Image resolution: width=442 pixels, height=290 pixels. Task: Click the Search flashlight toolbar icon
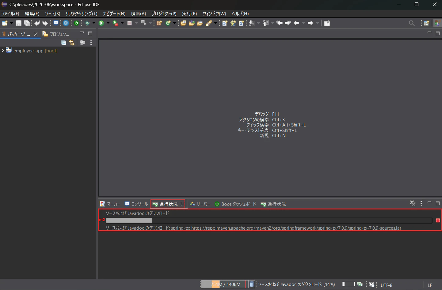[x=209, y=23]
